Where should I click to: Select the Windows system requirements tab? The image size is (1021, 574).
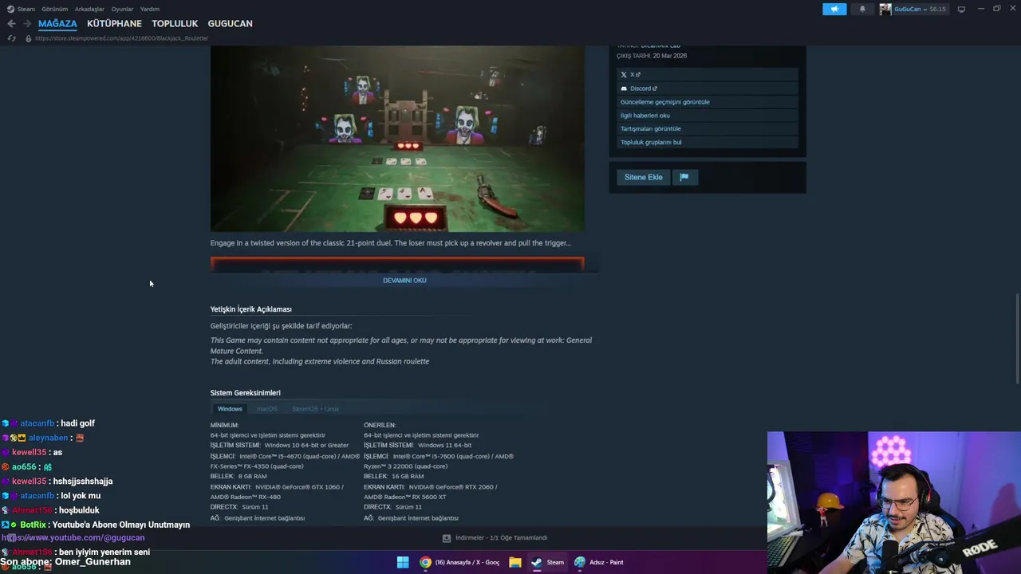pyautogui.click(x=230, y=409)
